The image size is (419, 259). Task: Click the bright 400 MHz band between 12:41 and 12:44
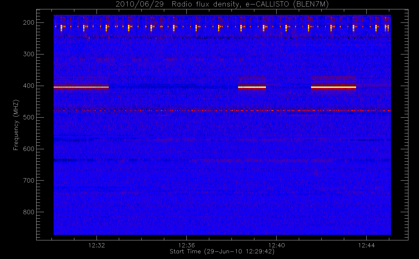pyautogui.click(x=334, y=87)
